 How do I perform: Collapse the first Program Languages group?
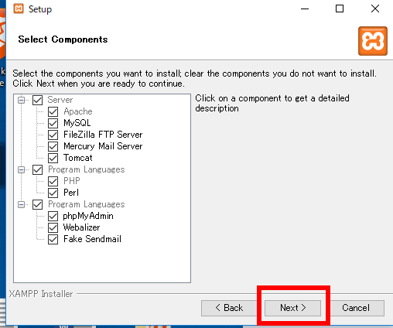22,169
